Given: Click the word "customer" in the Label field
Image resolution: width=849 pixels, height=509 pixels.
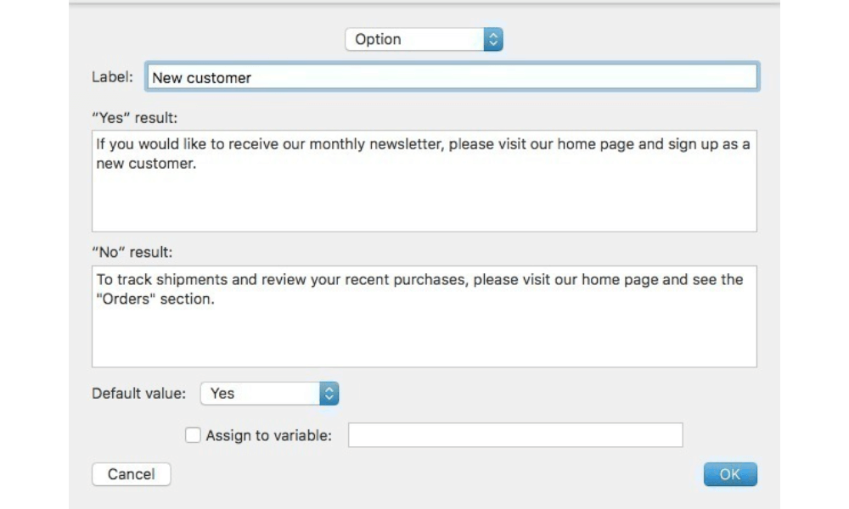Looking at the screenshot, I should point(219,78).
